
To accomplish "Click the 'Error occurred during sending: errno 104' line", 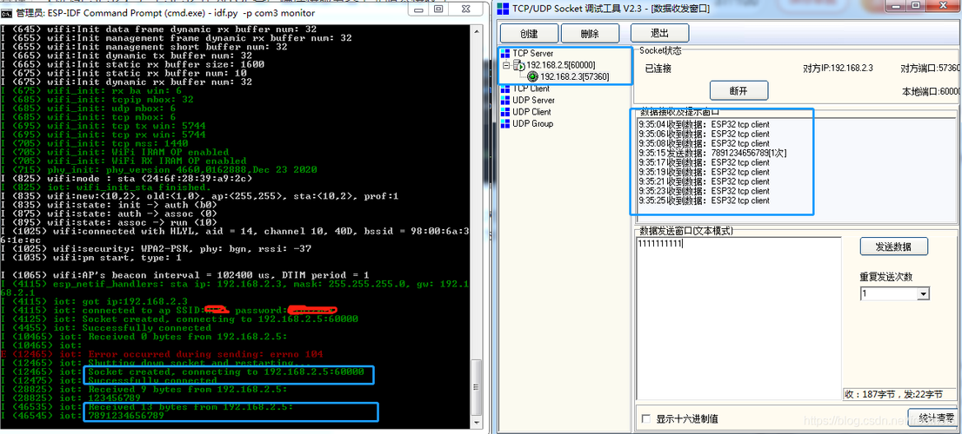I will 162,354.
